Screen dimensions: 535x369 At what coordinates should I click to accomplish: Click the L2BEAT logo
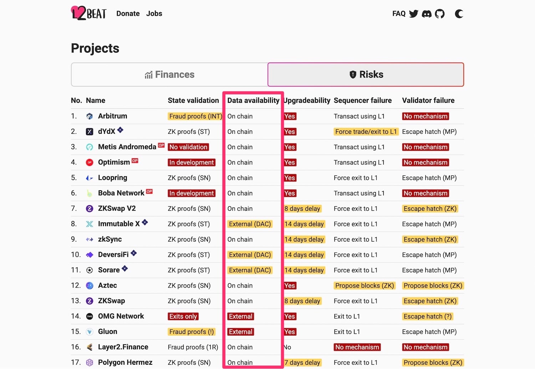point(89,13)
